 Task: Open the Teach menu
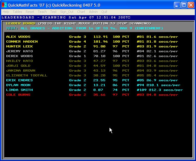[x=42, y=12]
